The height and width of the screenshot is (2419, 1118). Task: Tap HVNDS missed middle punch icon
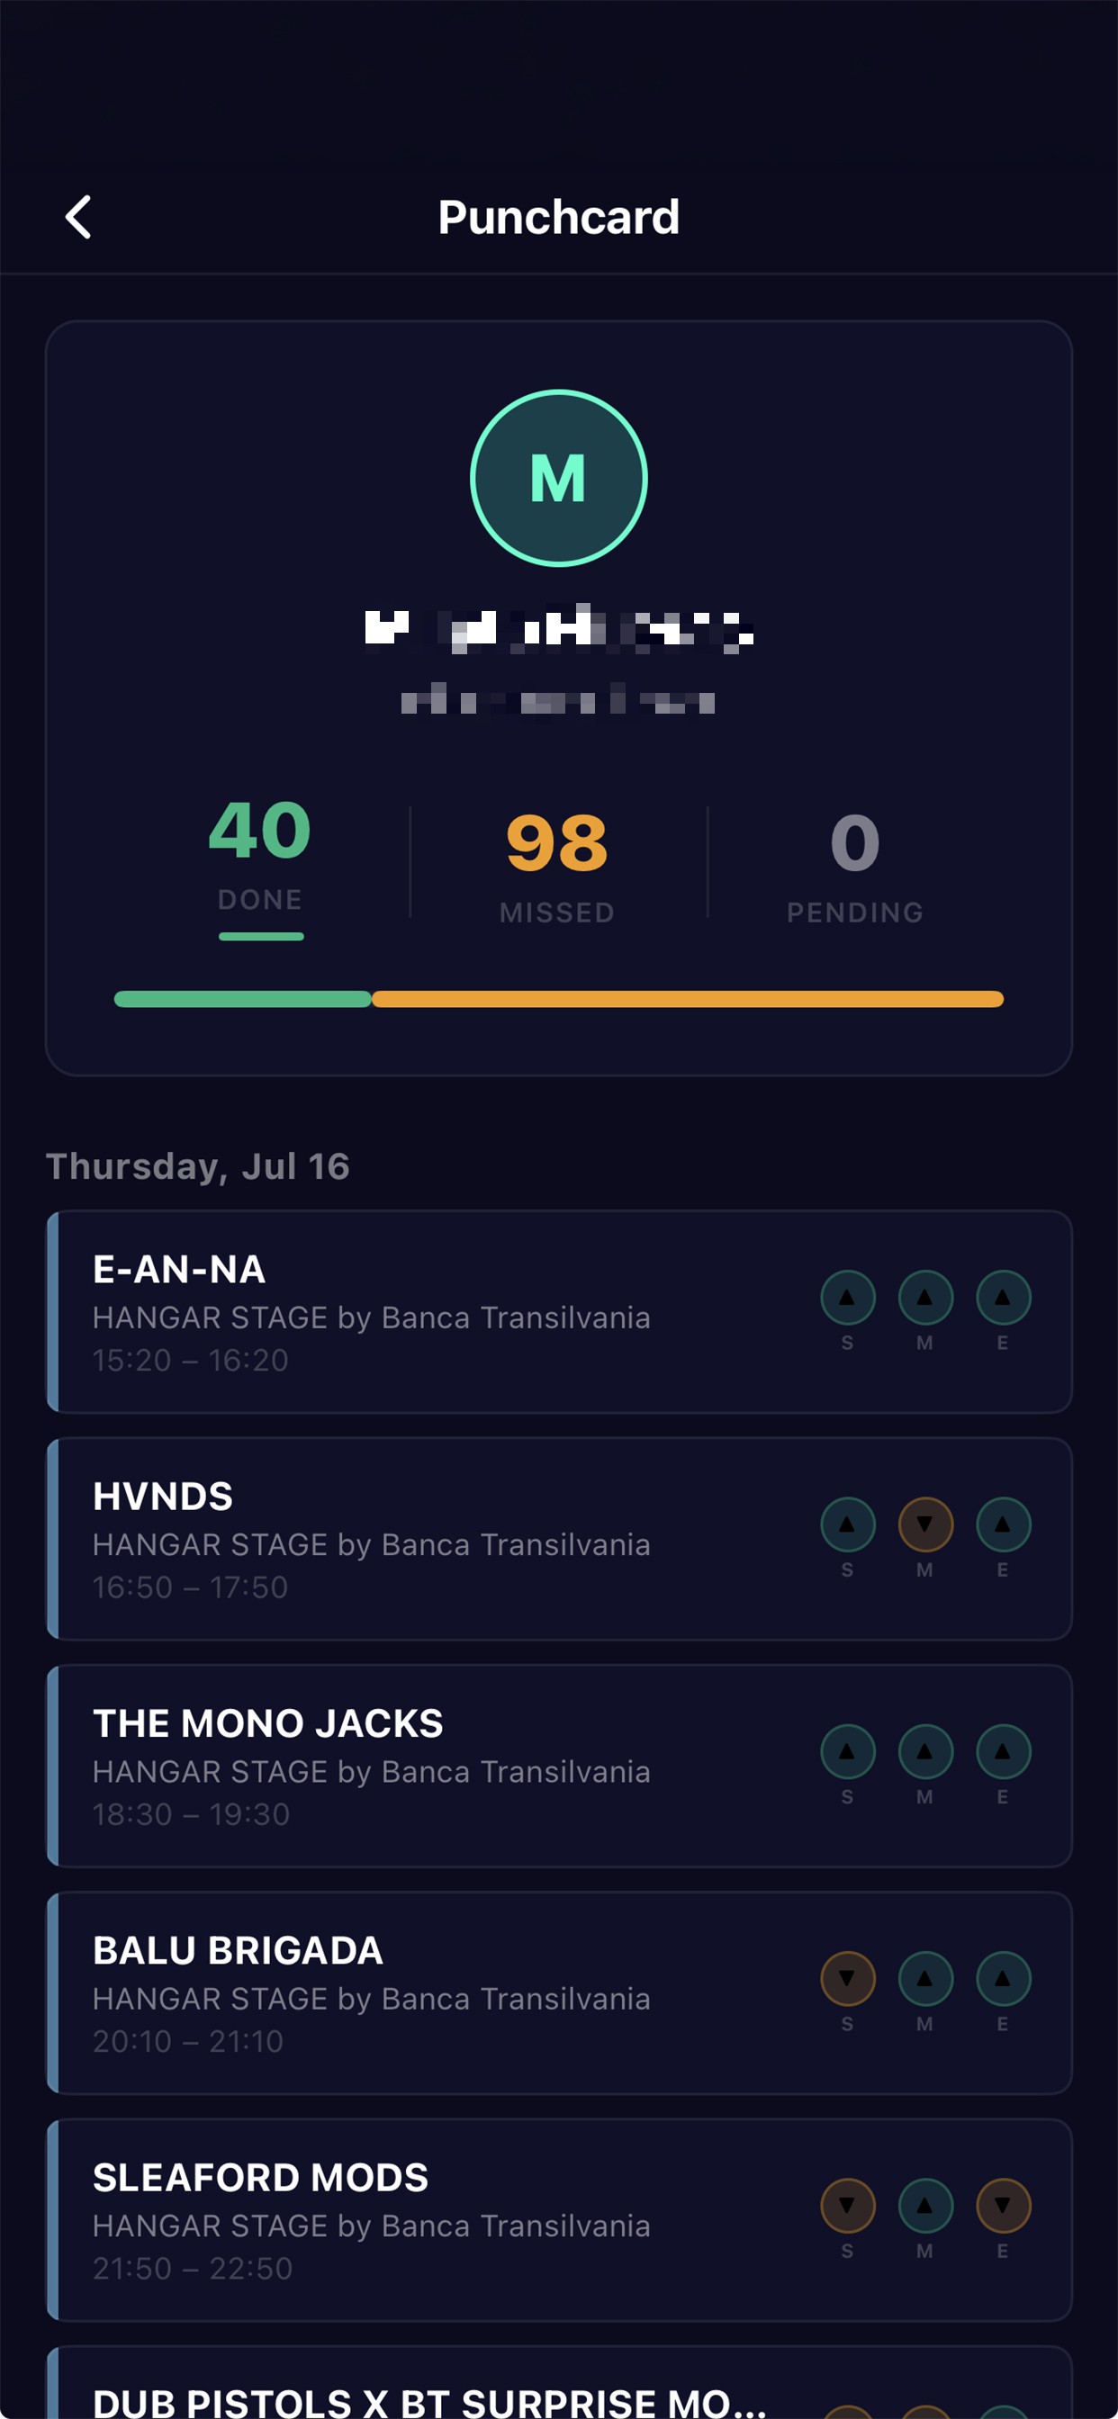click(925, 1524)
